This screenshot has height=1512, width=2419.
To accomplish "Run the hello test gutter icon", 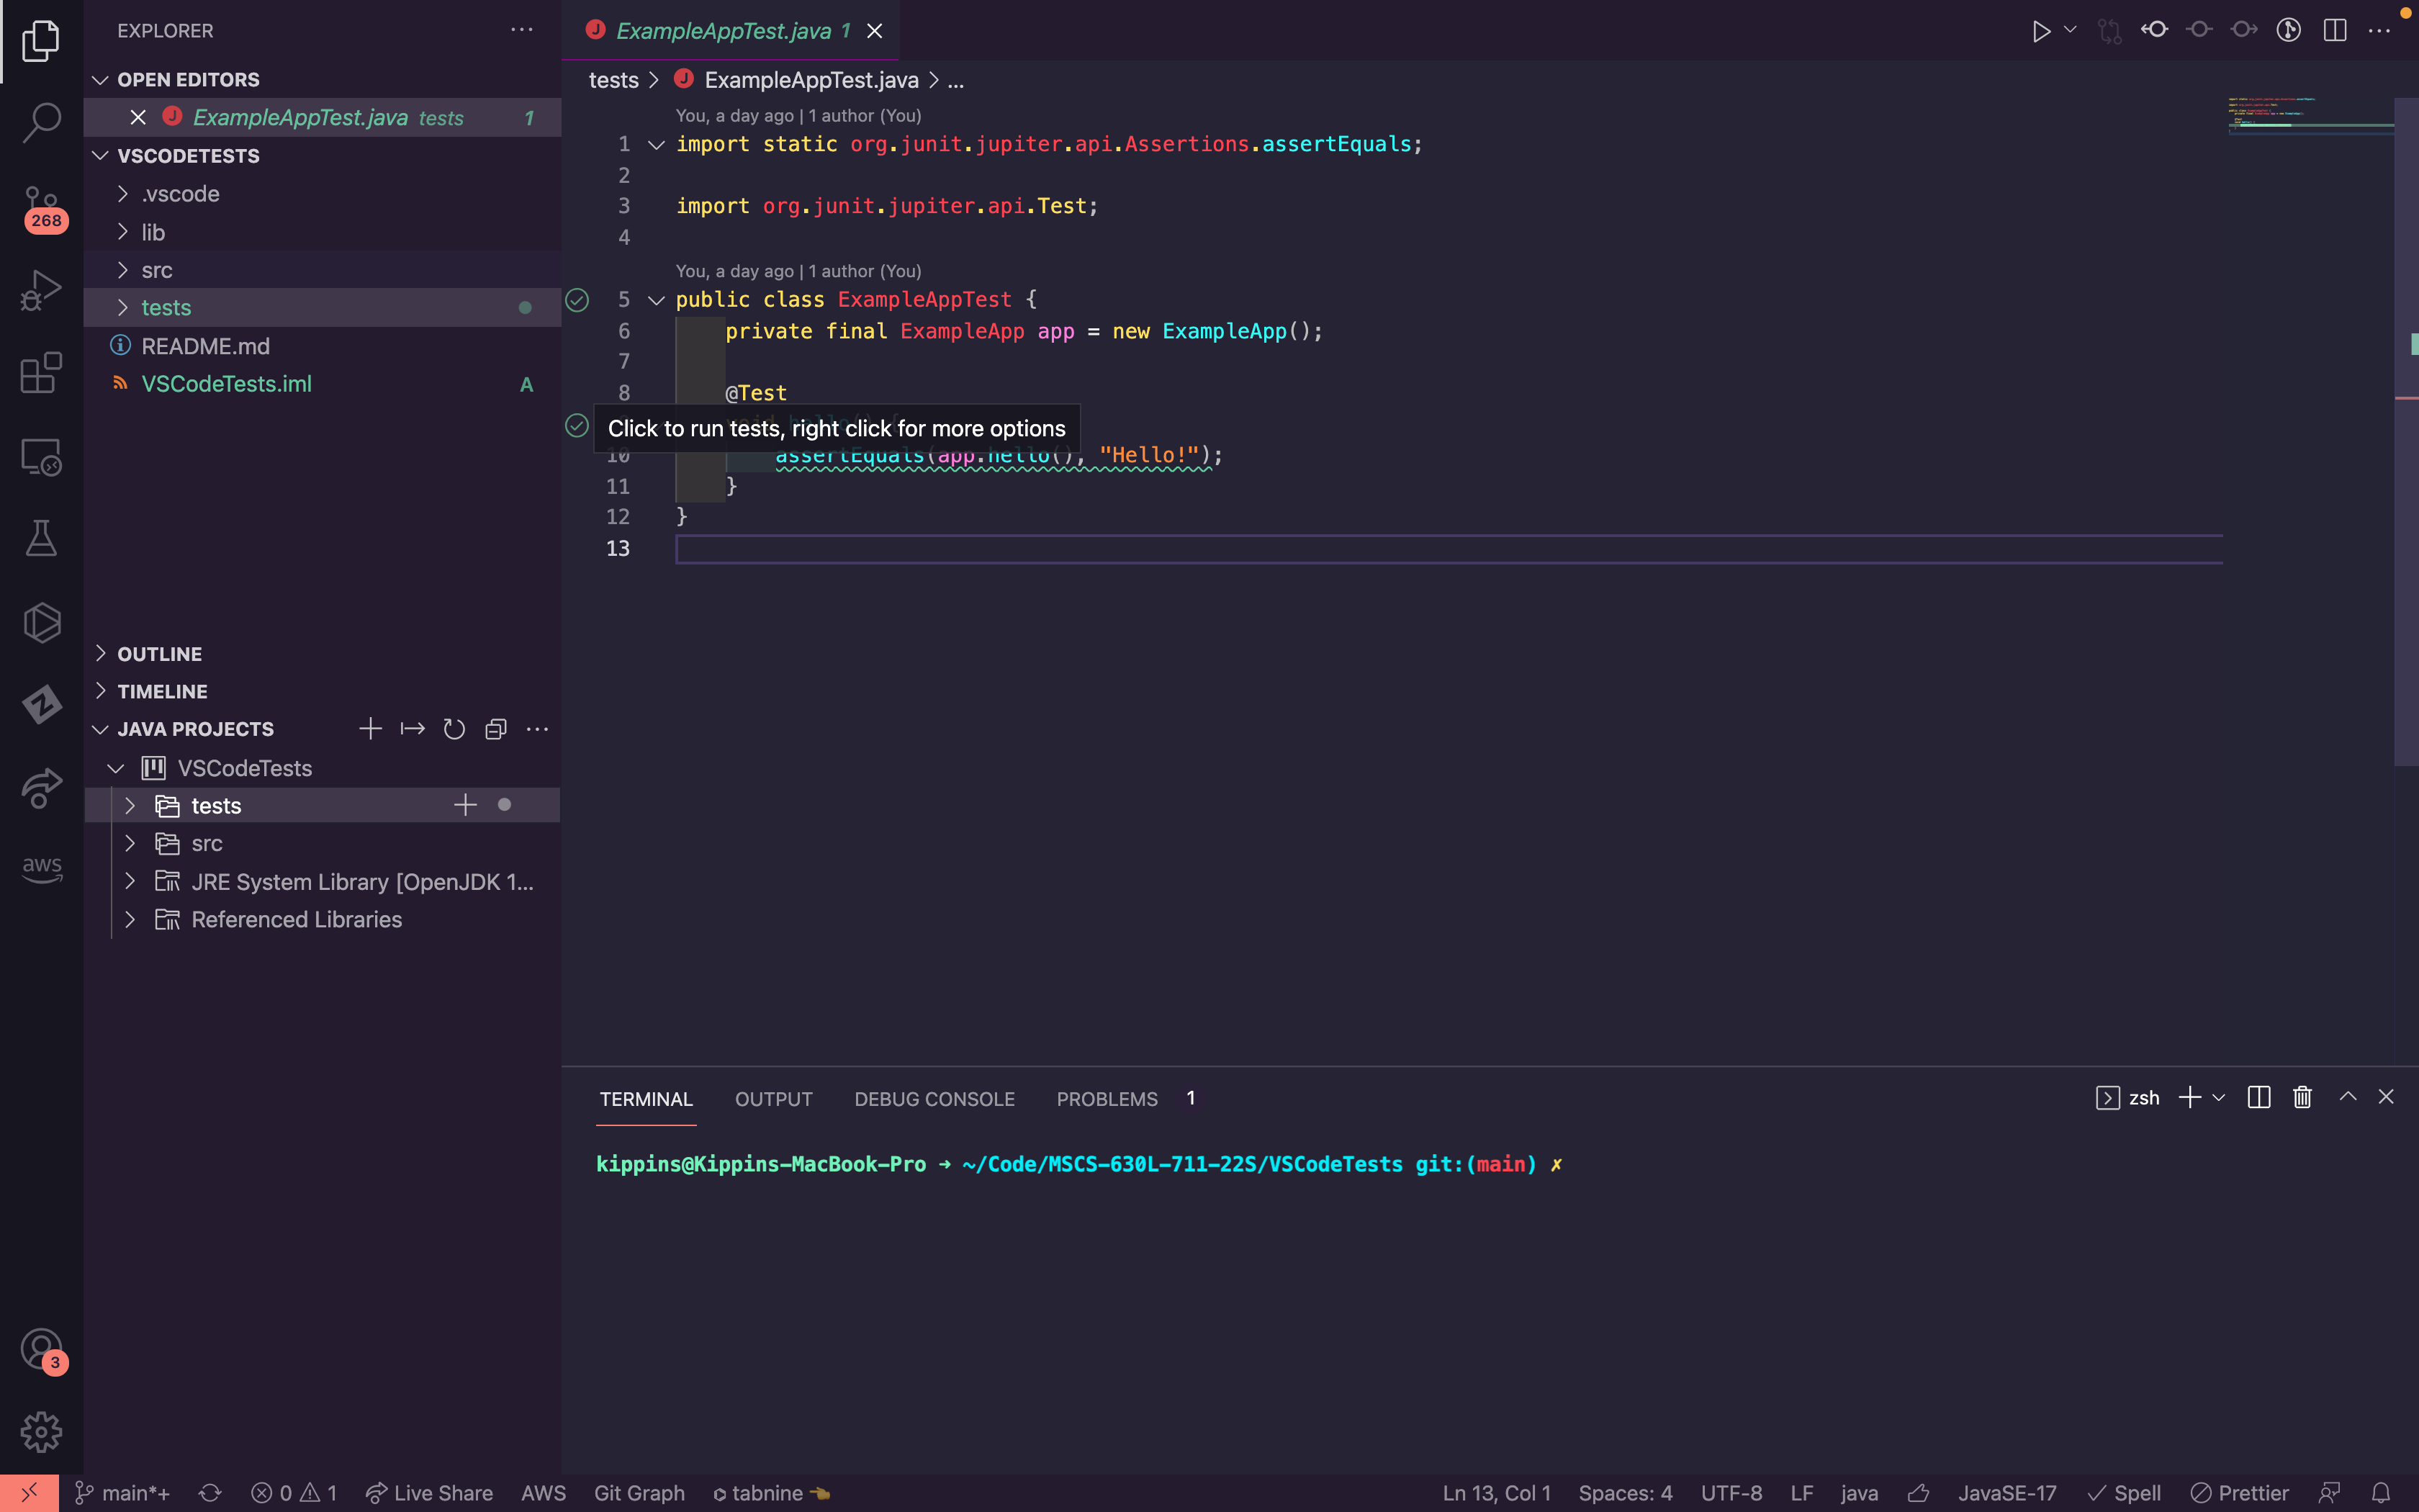I will (577, 426).
